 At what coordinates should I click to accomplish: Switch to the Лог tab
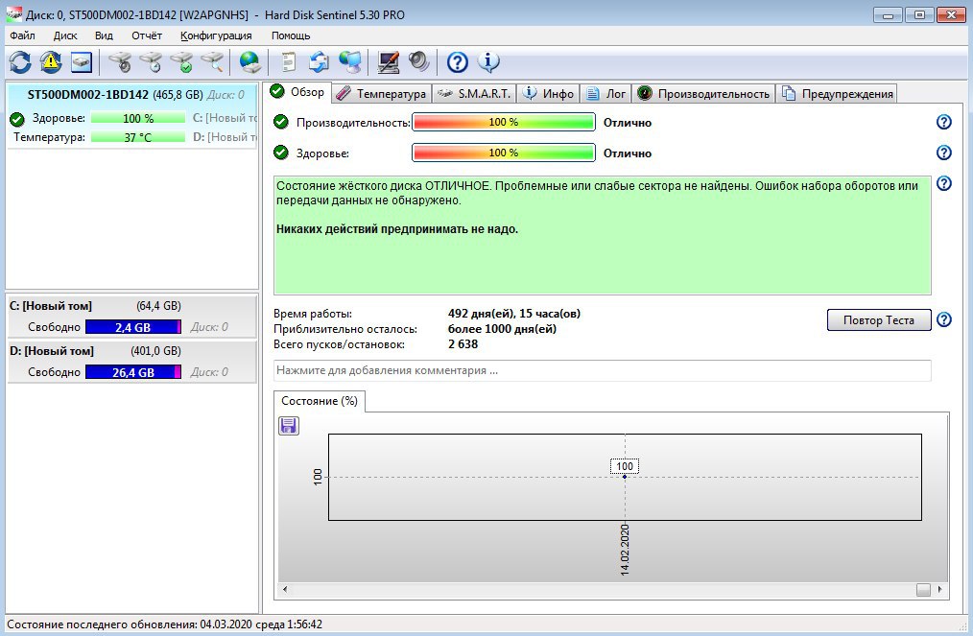pyautogui.click(x=606, y=94)
